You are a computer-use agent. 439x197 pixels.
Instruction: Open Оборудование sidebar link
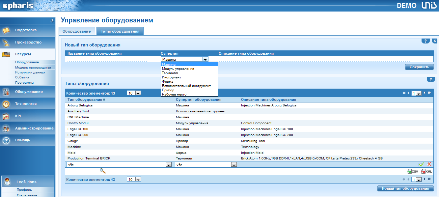(27, 62)
